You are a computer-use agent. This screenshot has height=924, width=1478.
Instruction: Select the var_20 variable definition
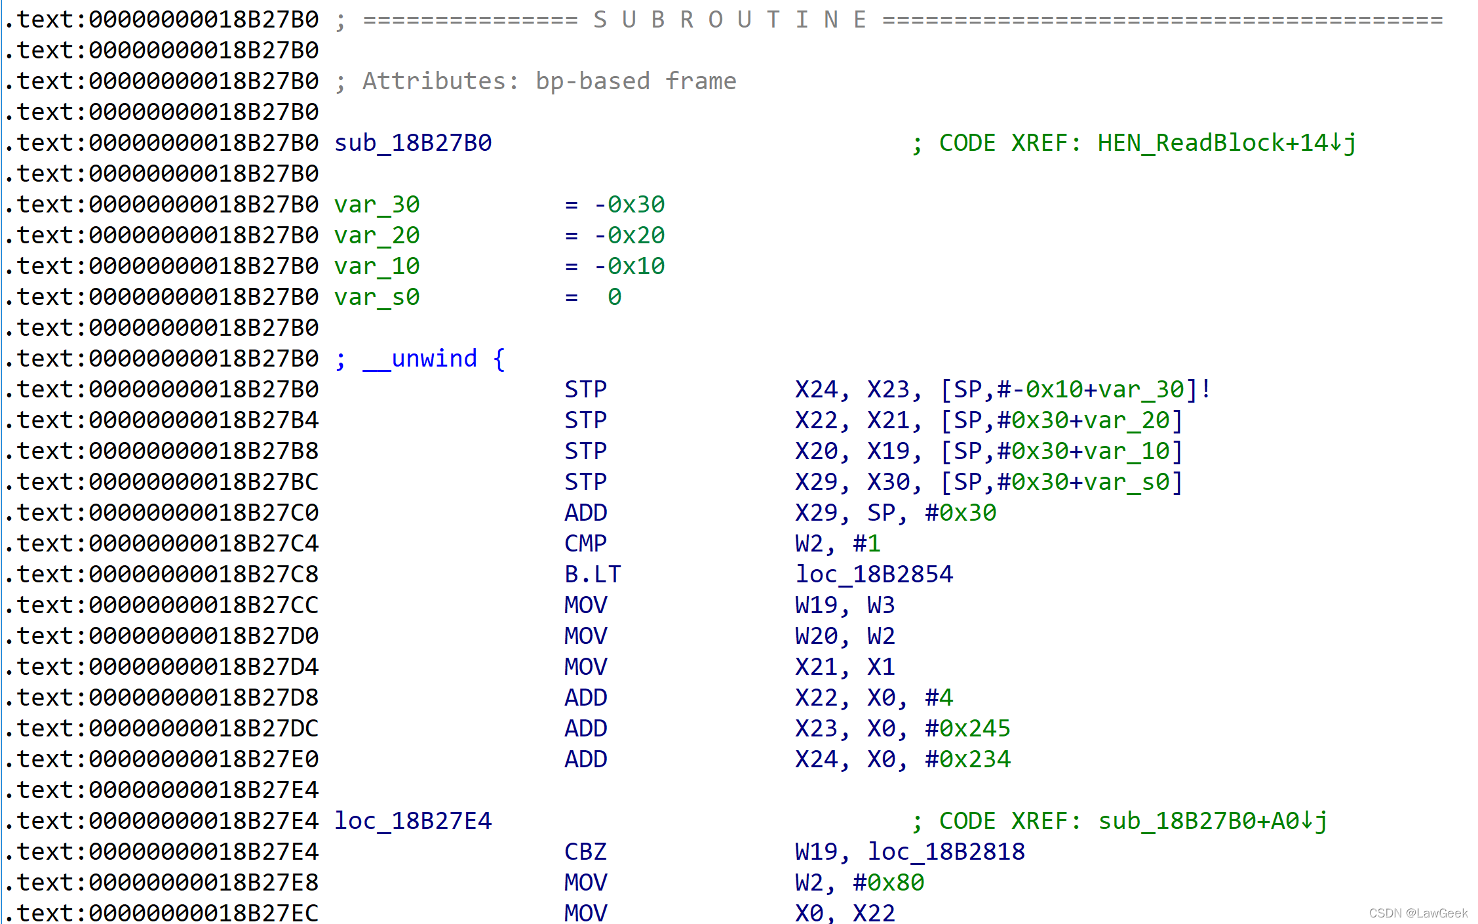(377, 235)
